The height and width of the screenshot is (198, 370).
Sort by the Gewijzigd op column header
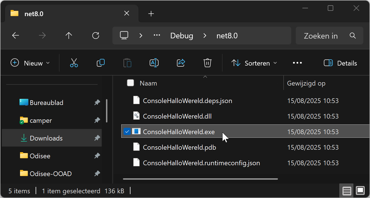point(306,83)
